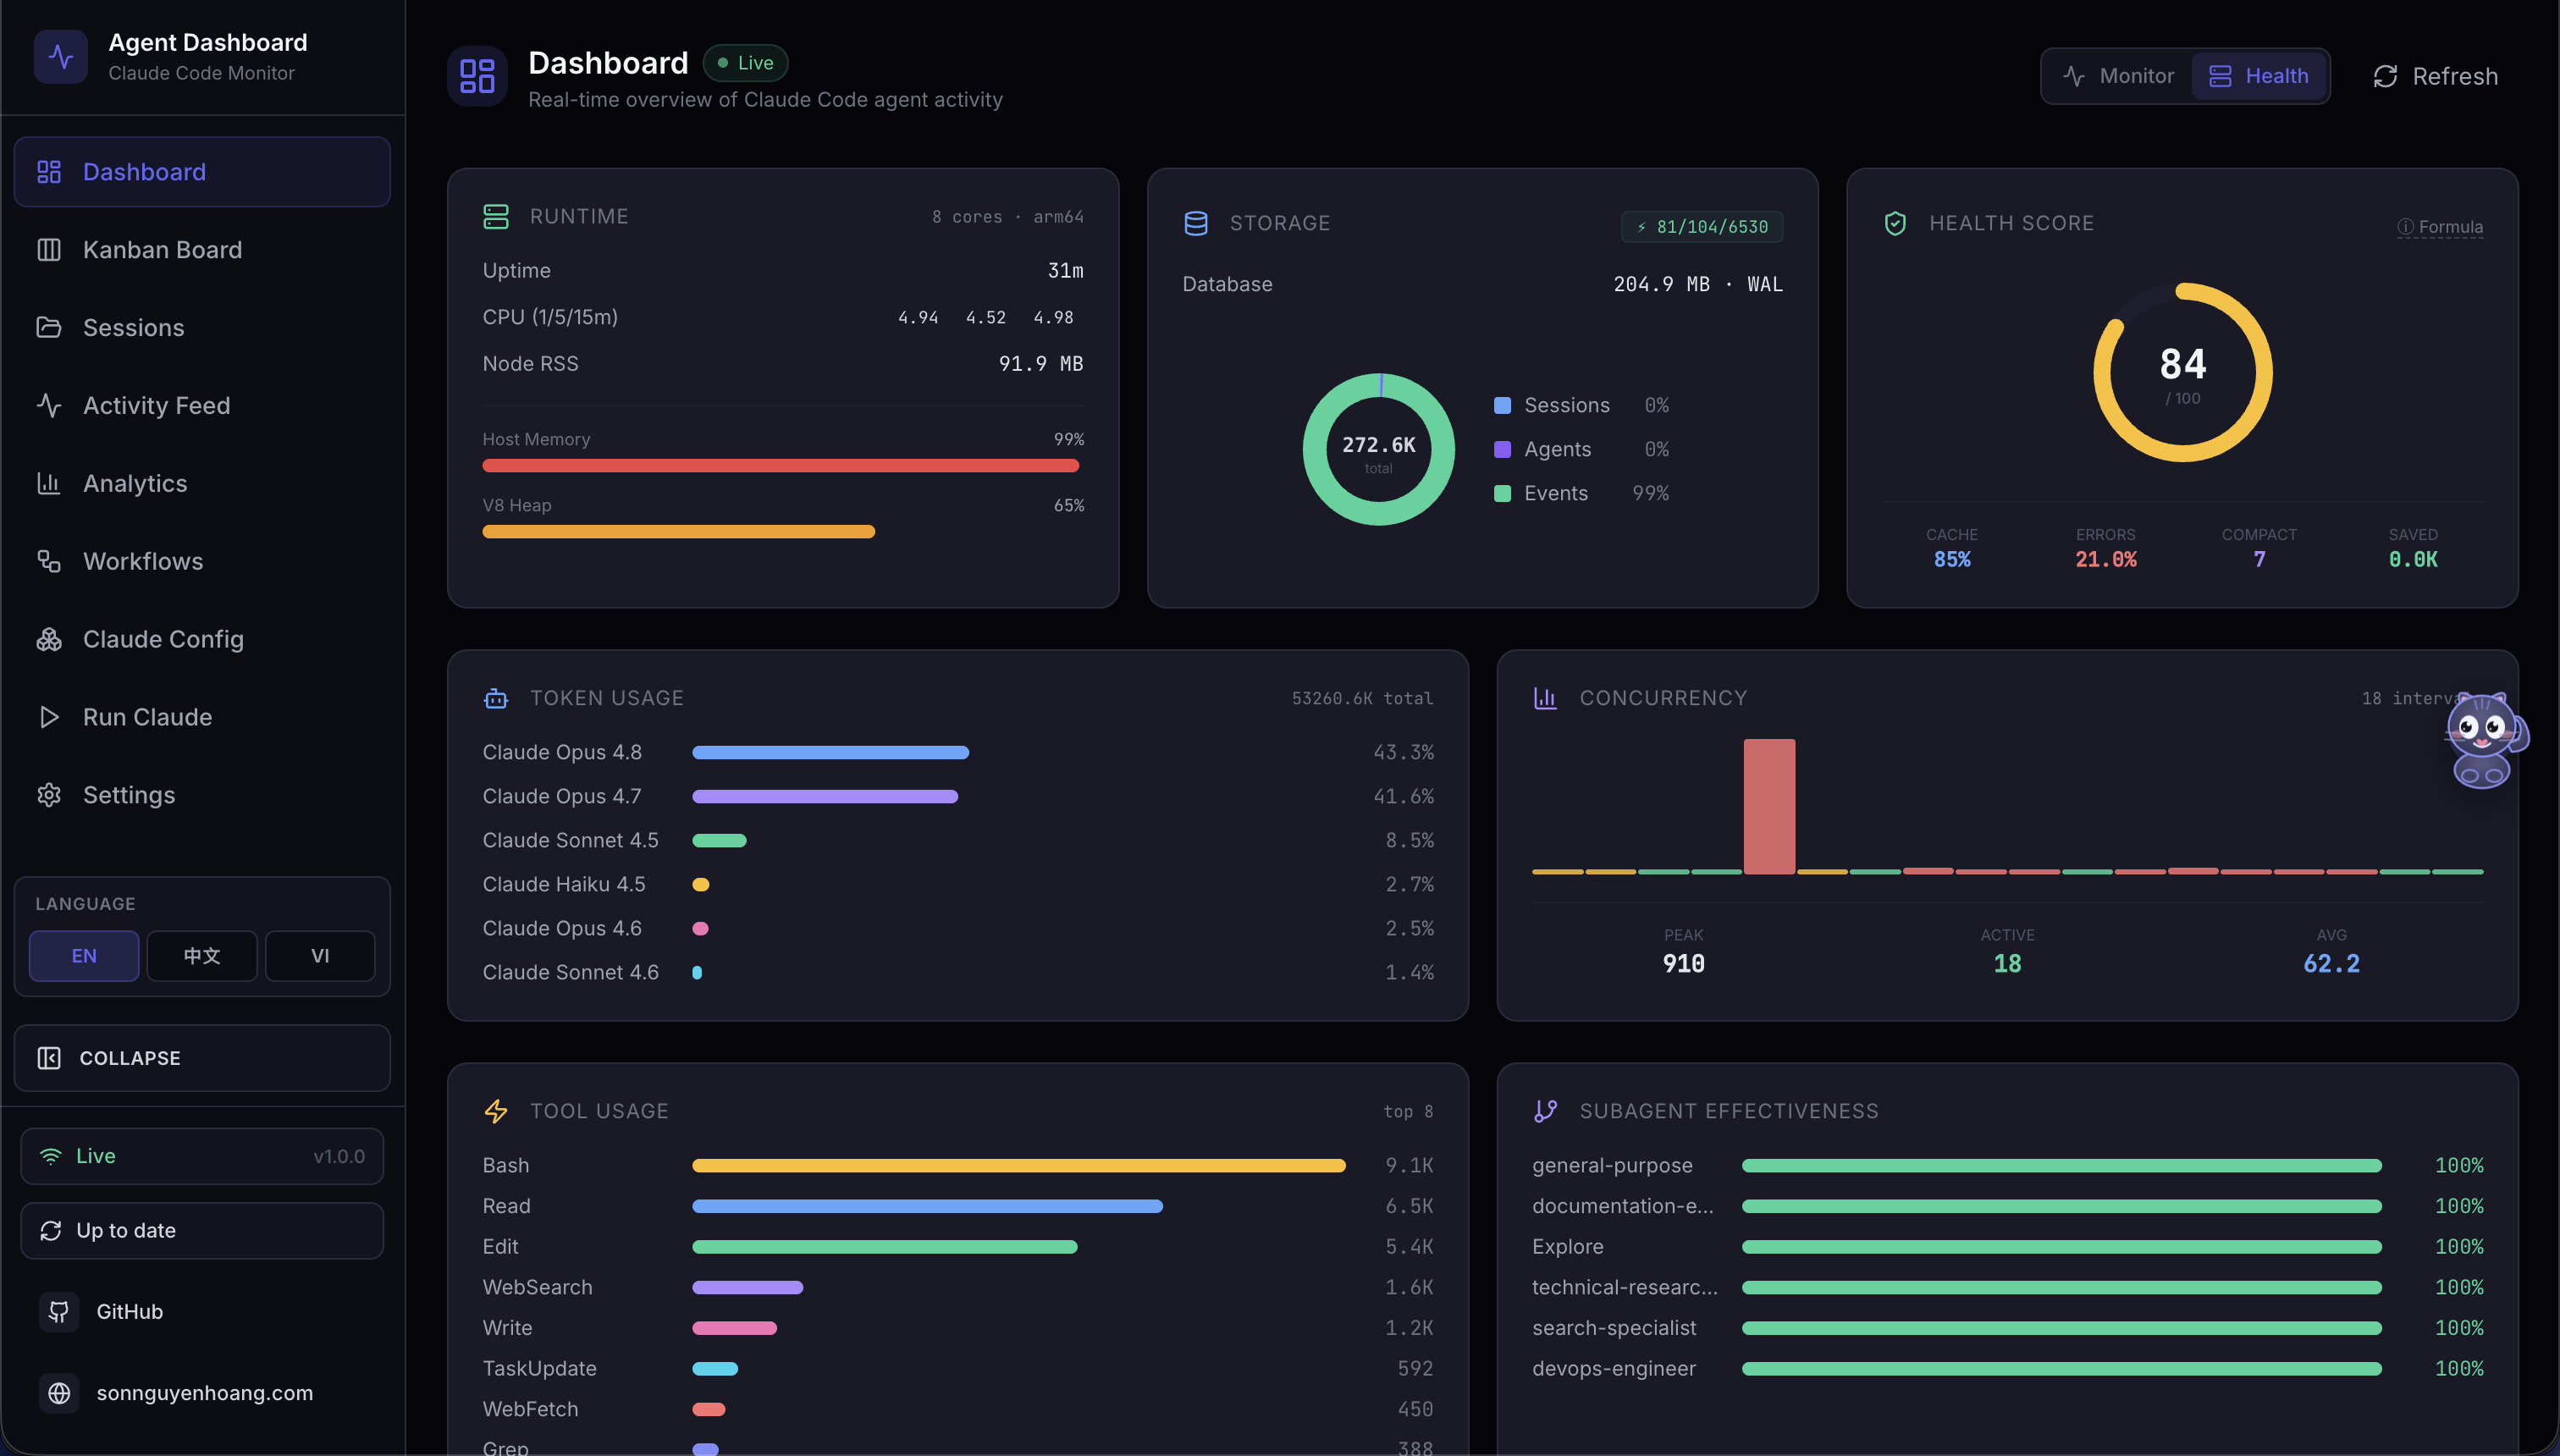Screen dimensions: 2560x1456
Task: Open the Health Score Formula link
Action: coord(2440,227)
